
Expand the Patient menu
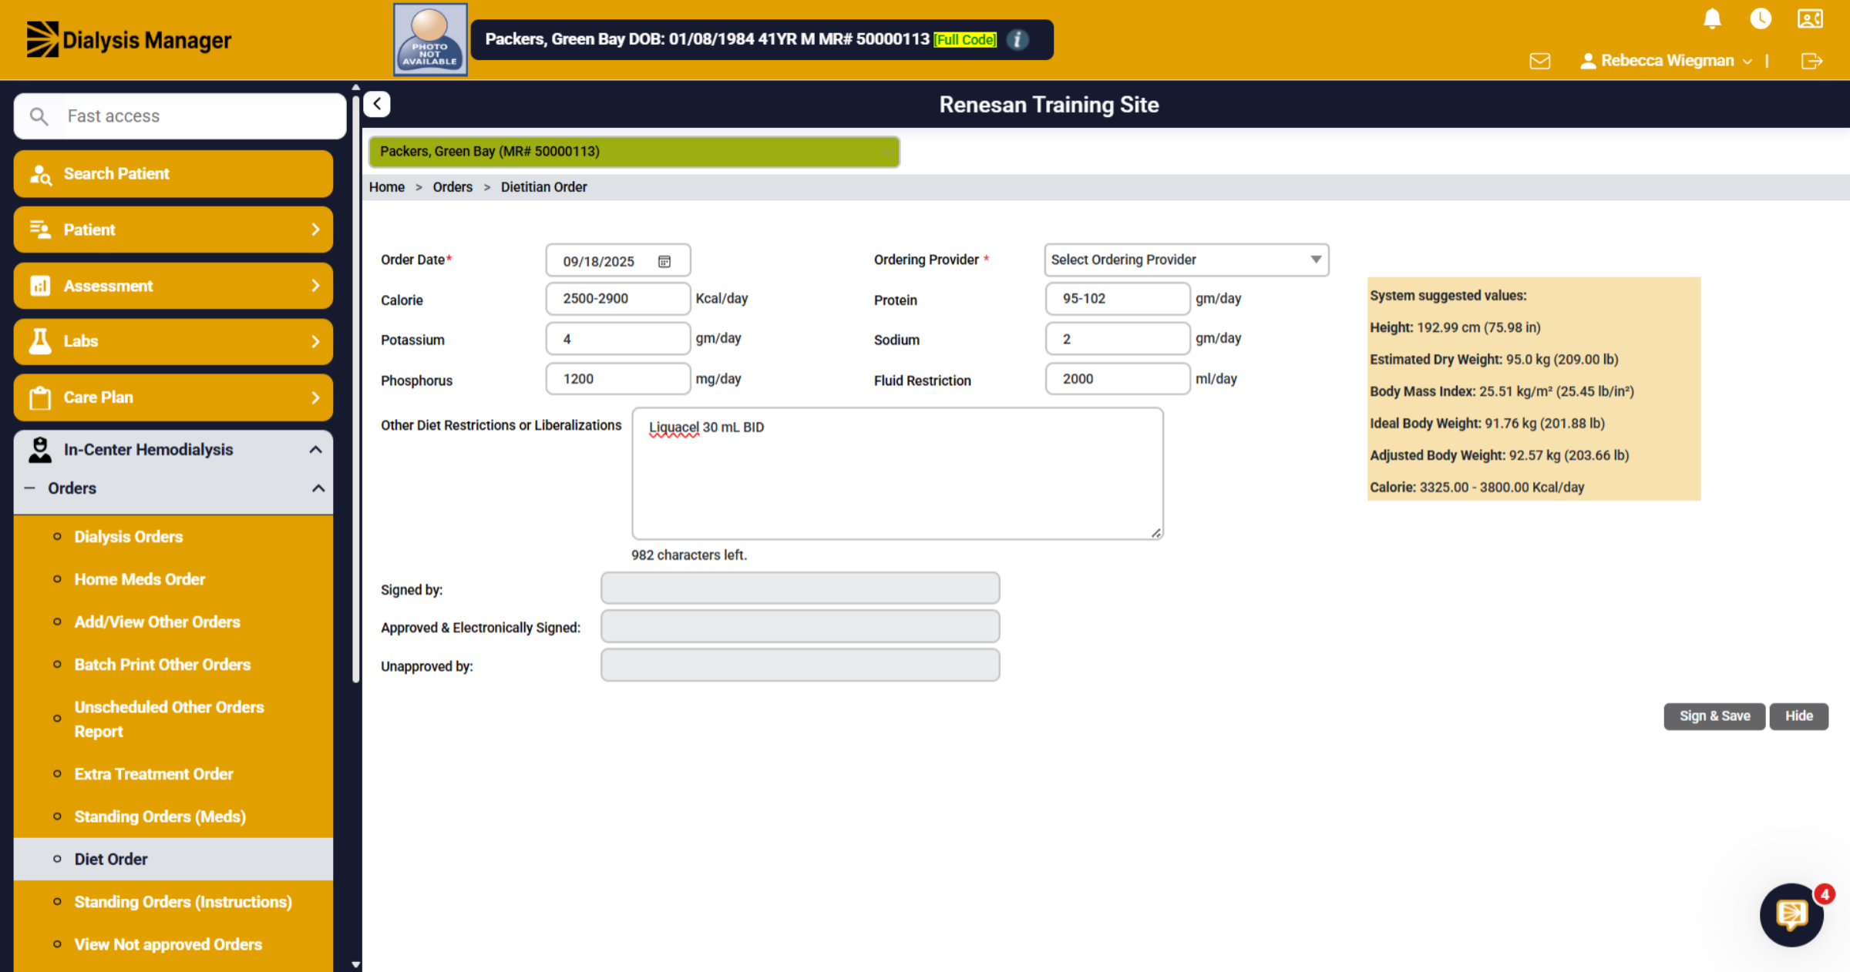point(173,230)
